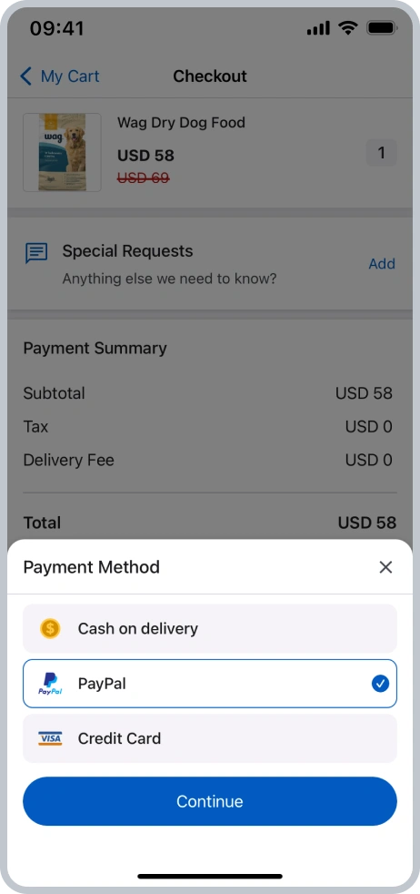This screenshot has width=420, height=894.
Task: Click the battery status icon
Action: point(381,27)
